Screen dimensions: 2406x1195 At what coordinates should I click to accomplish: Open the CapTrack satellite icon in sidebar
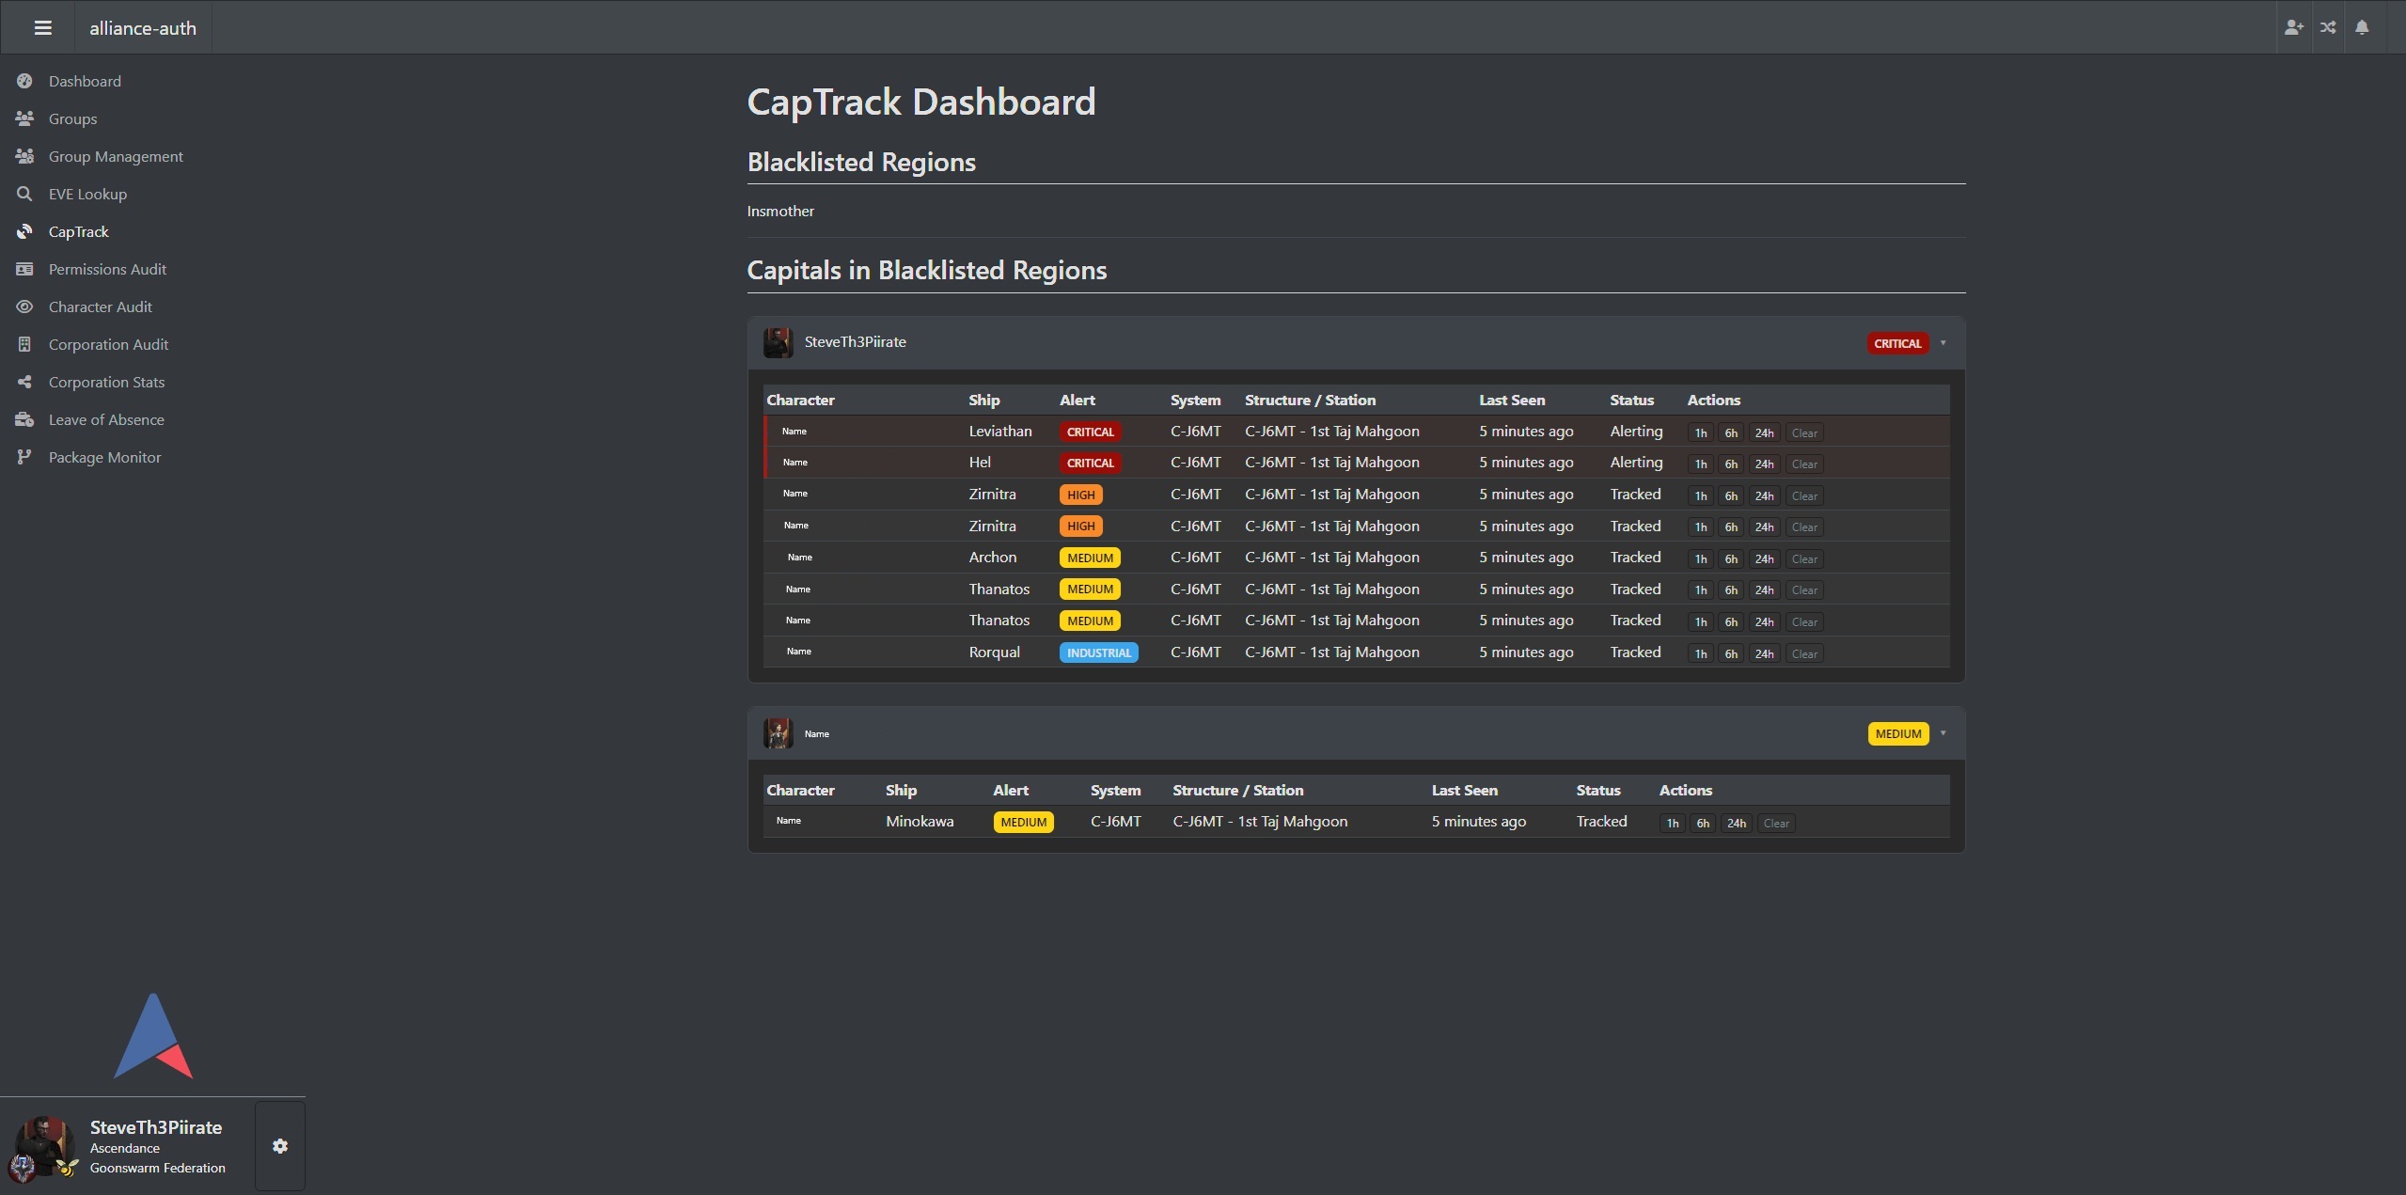[24, 231]
